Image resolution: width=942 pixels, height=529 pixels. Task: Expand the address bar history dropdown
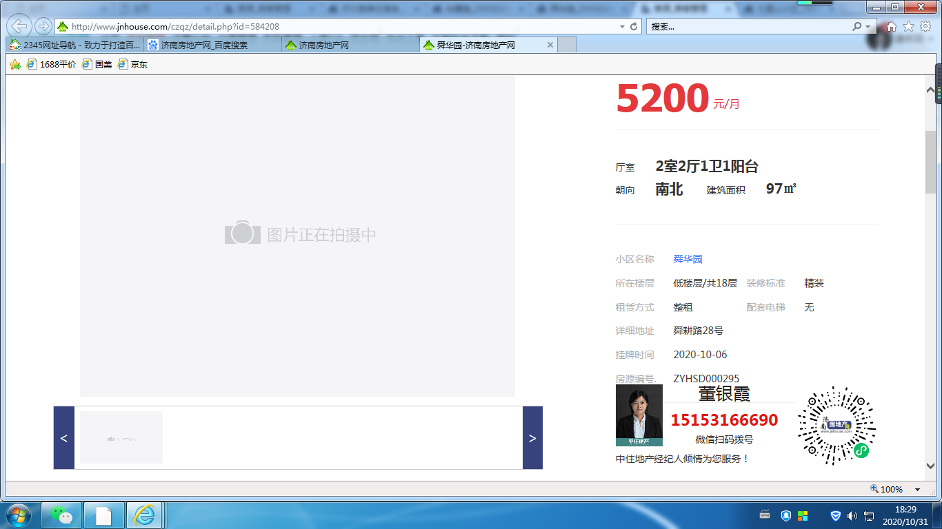622,26
